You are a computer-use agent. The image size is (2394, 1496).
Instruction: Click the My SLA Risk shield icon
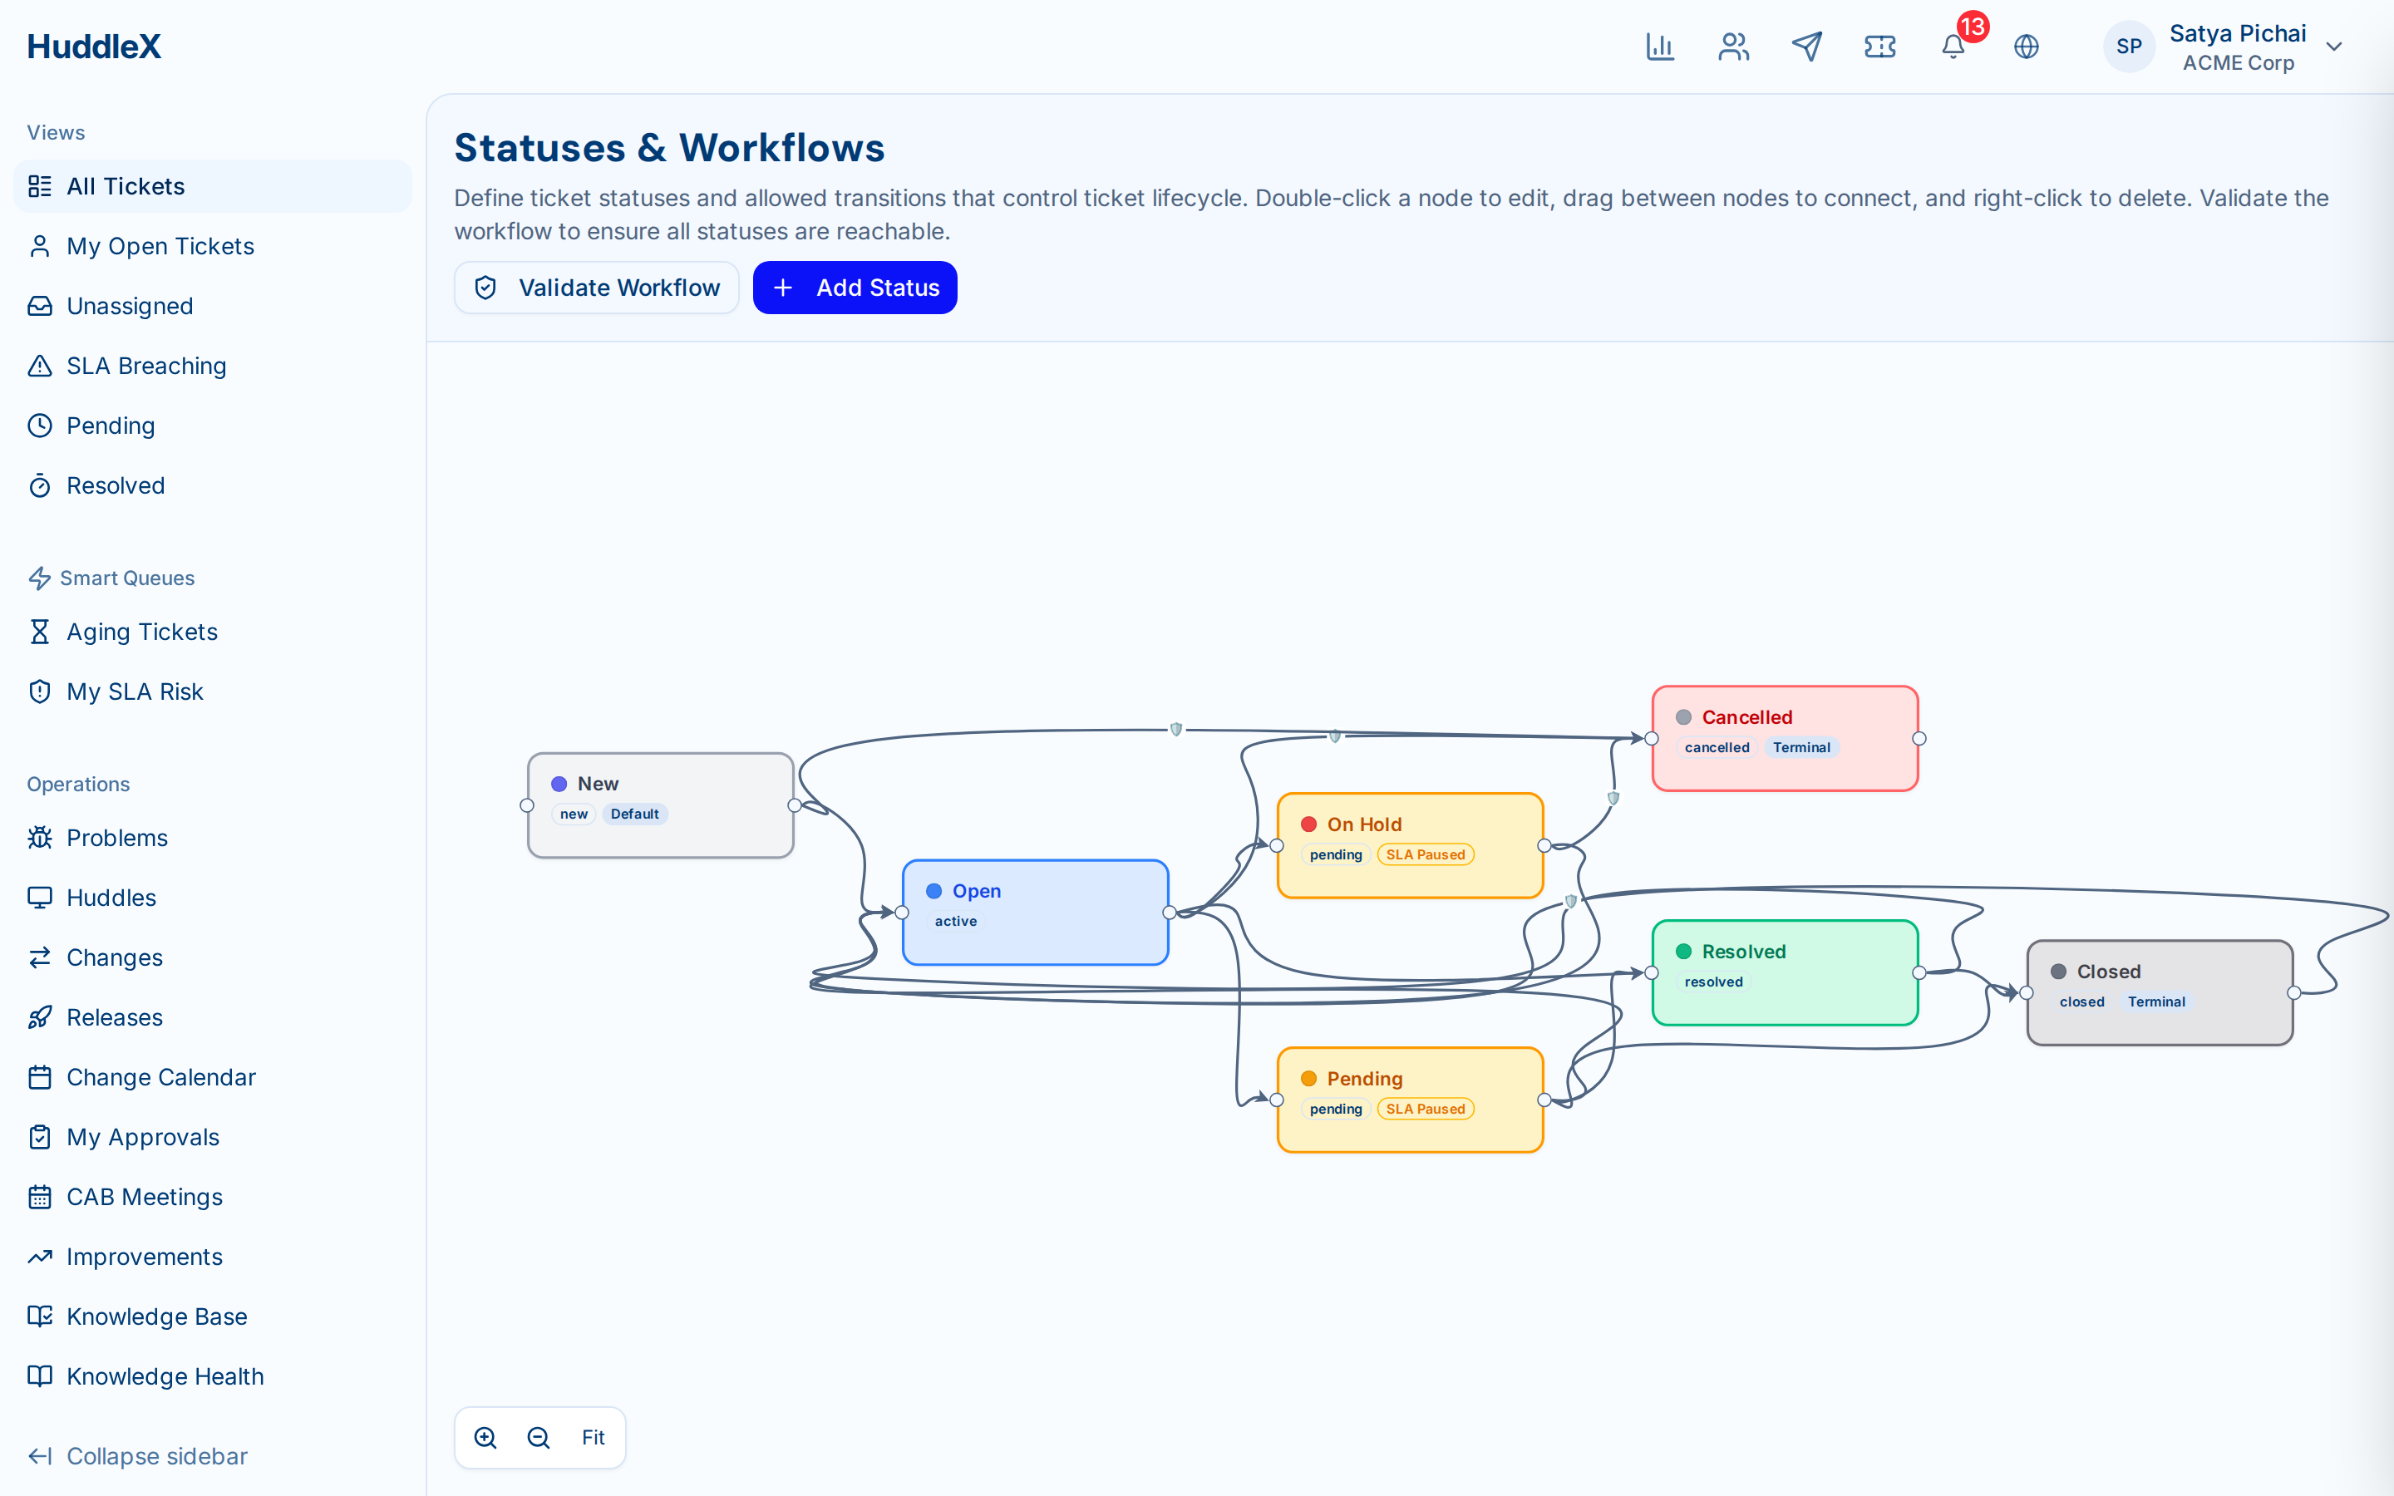click(40, 691)
